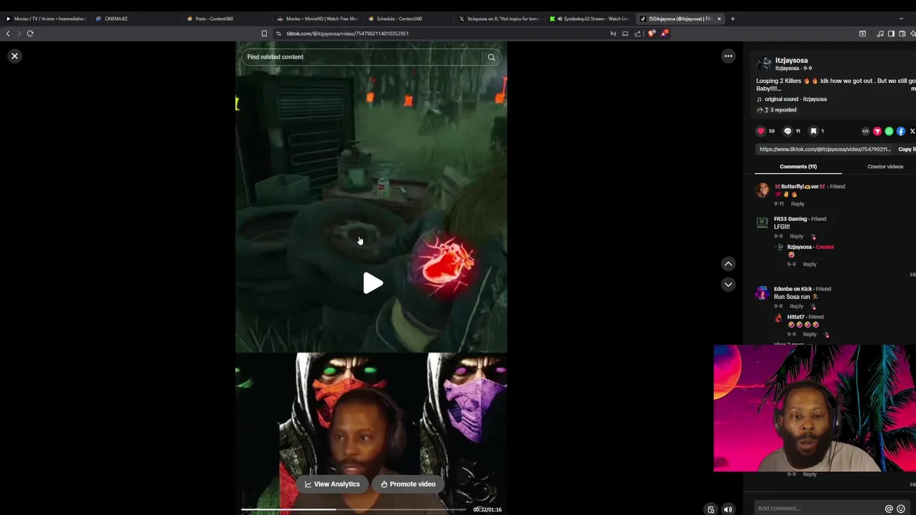Open Edenbe on Kick commenter profile
Screen dimensions: 916x515
(x=793, y=289)
